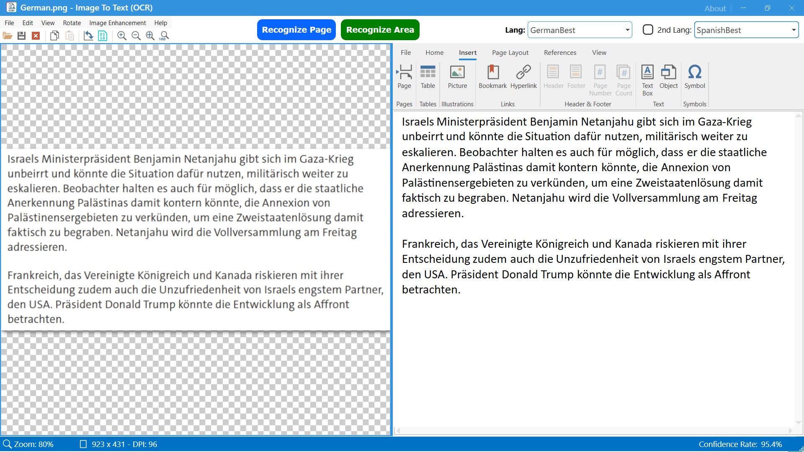Click the word 'adressieren.' in OCR output
804x452 pixels.
coord(433,213)
